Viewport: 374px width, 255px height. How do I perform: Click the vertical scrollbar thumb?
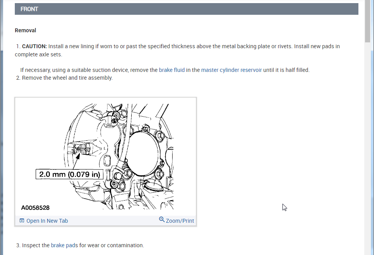pos(367,21)
